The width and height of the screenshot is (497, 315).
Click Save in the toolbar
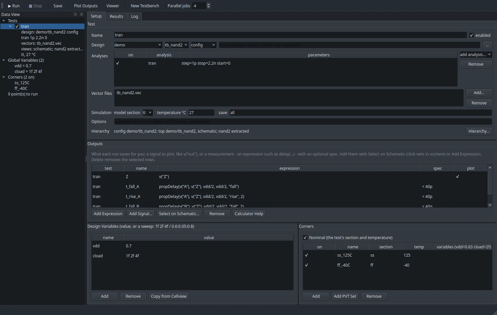pos(58,6)
